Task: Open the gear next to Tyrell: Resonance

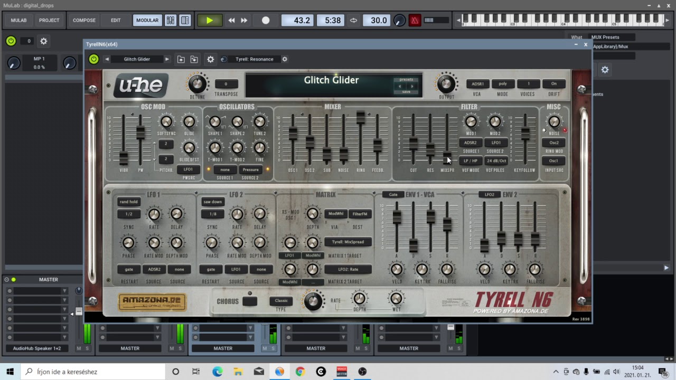Action: (x=285, y=59)
